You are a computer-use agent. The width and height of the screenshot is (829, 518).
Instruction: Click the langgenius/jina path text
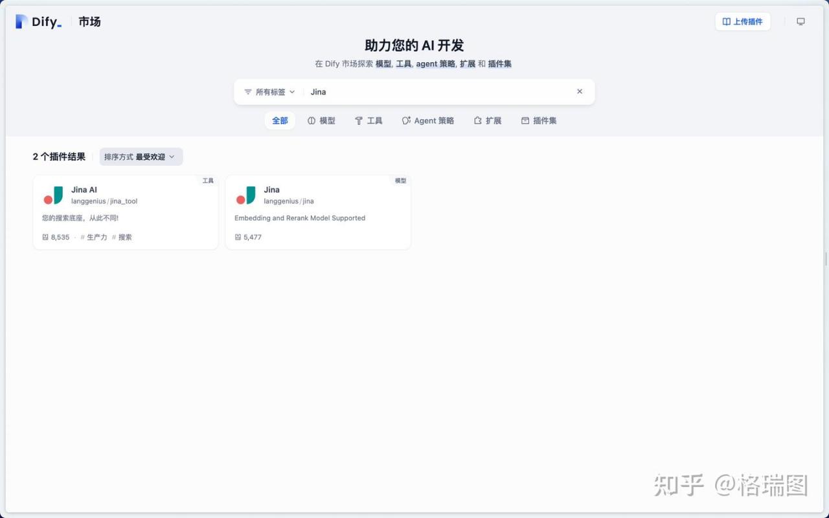pos(289,201)
